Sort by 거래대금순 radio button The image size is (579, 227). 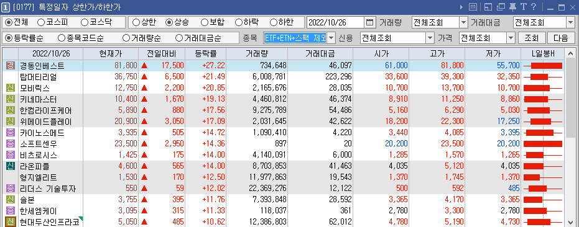[x=178, y=38]
